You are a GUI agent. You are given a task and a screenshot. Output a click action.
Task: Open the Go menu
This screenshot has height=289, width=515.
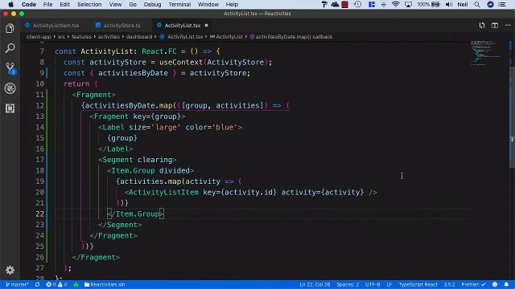pyautogui.click(x=133, y=4)
